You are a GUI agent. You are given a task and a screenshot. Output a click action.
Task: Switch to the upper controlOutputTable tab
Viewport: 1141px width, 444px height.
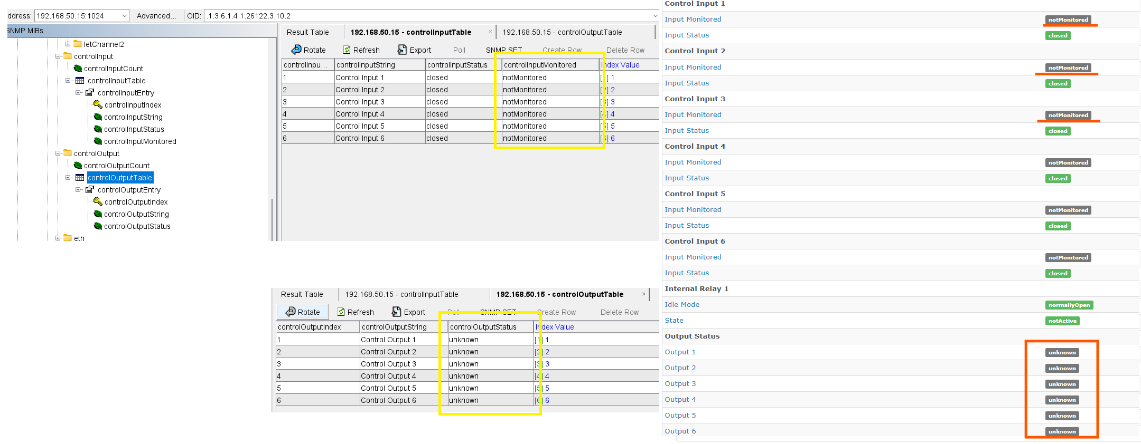562,32
